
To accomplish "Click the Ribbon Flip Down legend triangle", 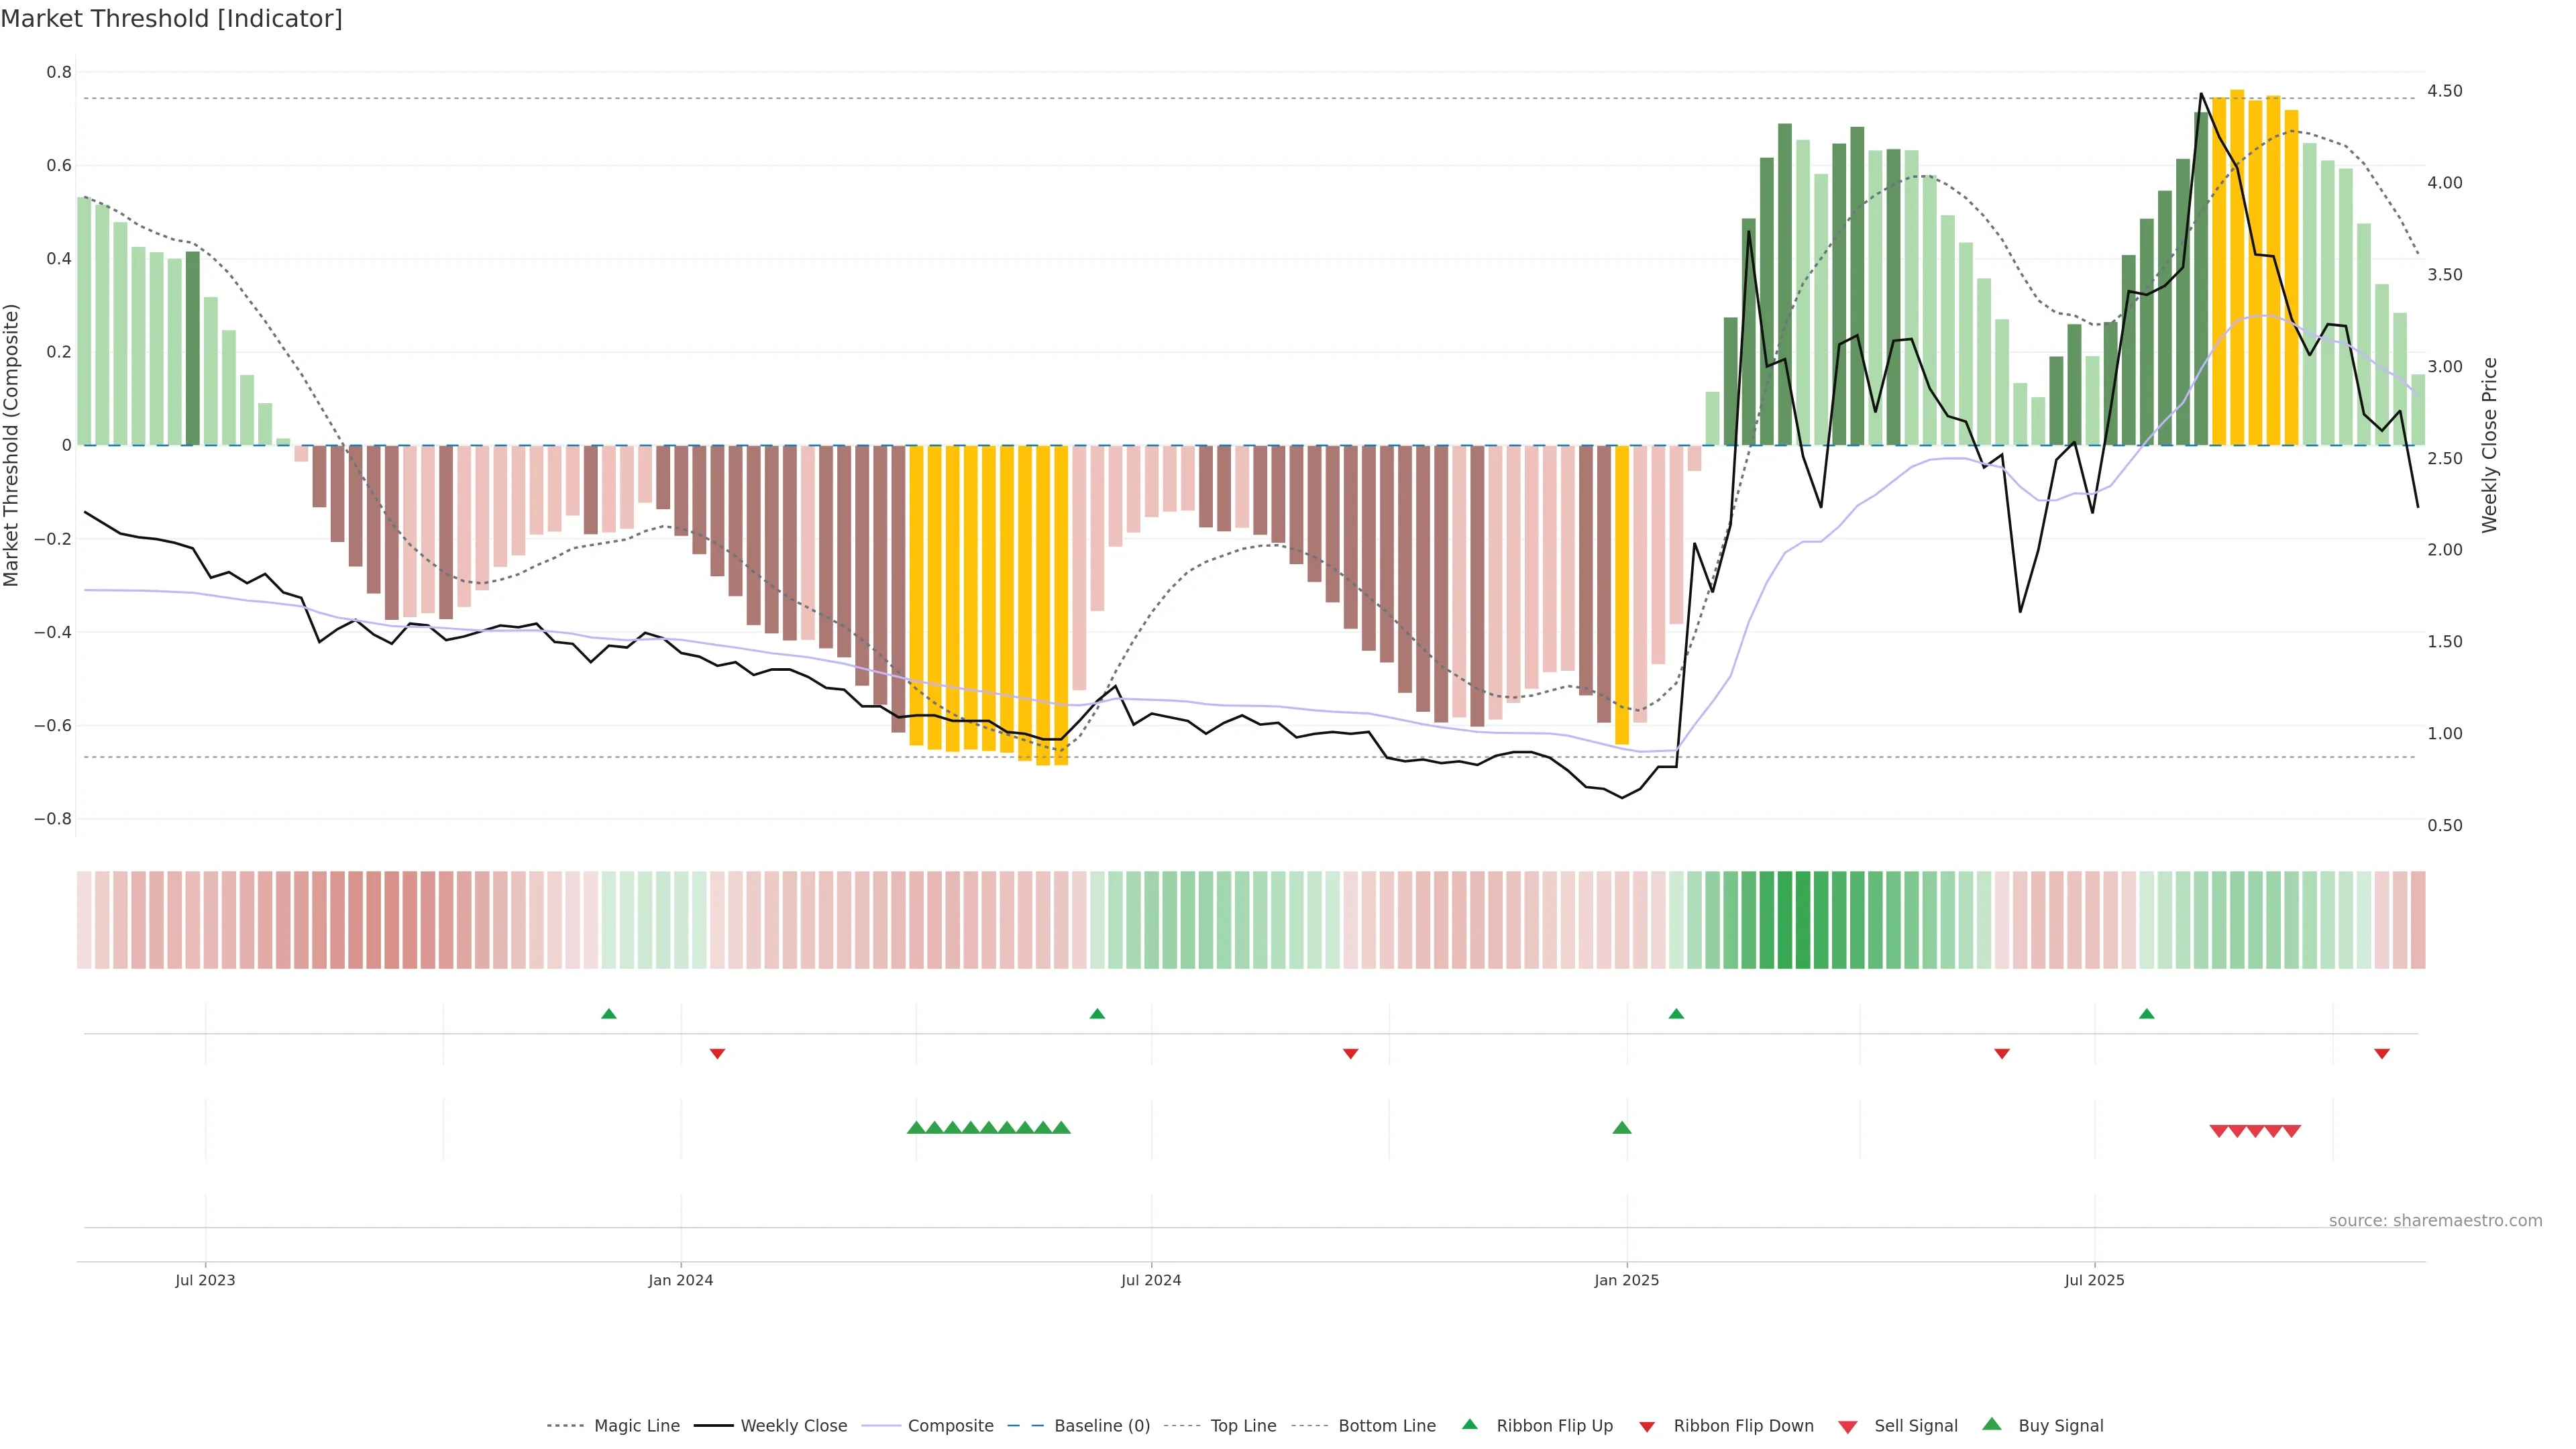I will [x=1647, y=1427].
